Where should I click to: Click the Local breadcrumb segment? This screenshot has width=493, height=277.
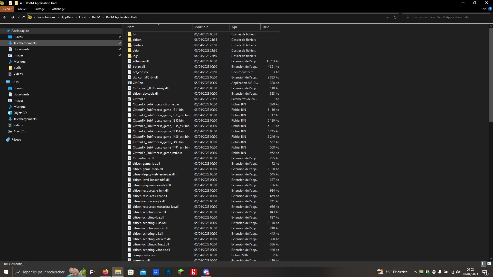[83, 17]
